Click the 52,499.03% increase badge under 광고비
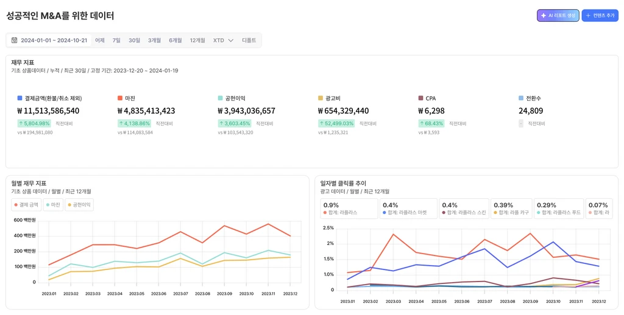This screenshot has width=624, height=315. point(336,123)
